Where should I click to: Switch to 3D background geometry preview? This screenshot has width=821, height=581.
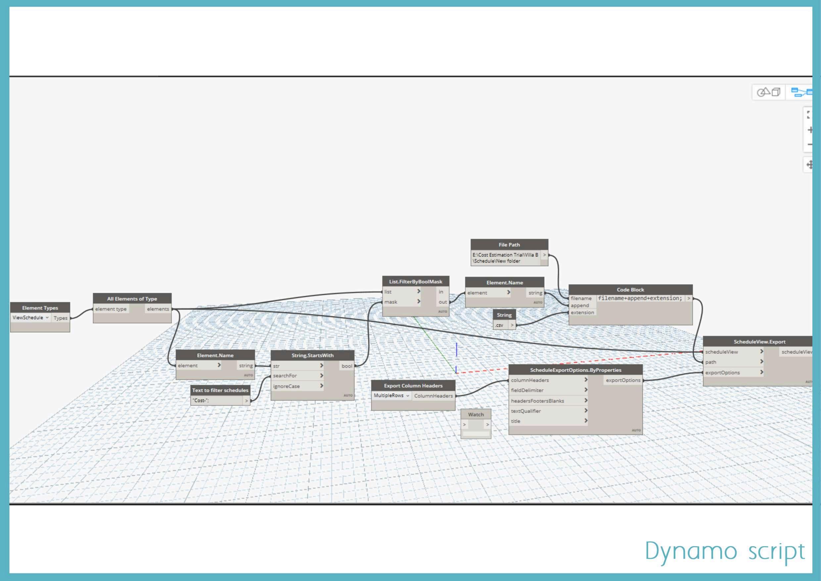pos(768,92)
